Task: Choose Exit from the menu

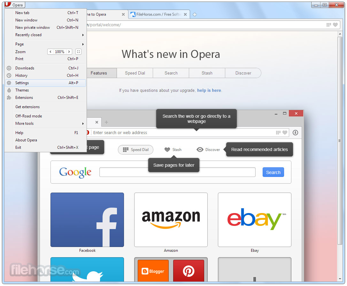Action: tap(46, 147)
